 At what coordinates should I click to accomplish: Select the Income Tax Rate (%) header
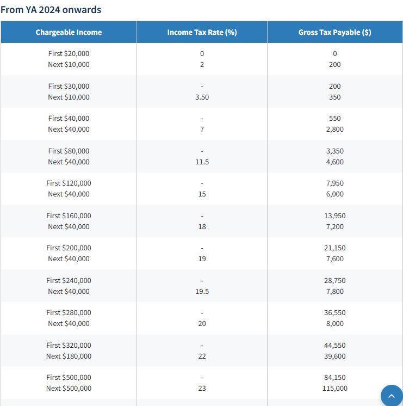202,32
